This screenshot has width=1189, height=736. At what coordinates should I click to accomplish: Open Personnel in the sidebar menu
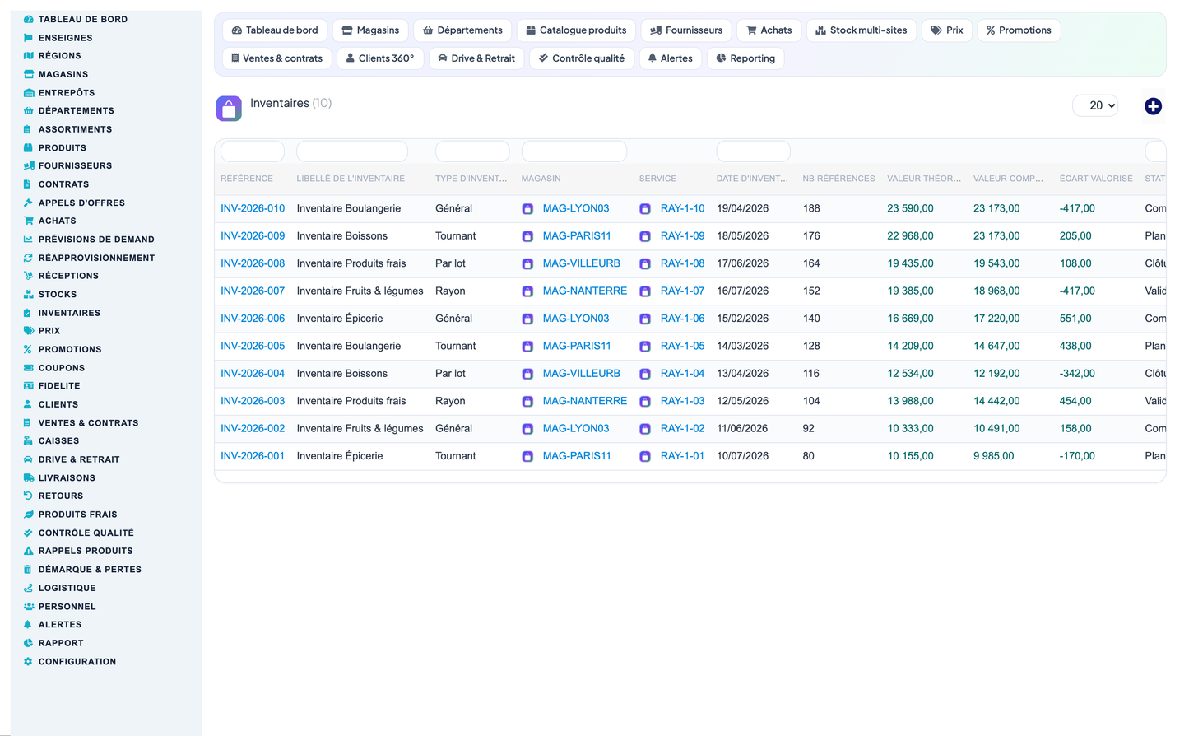click(x=67, y=607)
